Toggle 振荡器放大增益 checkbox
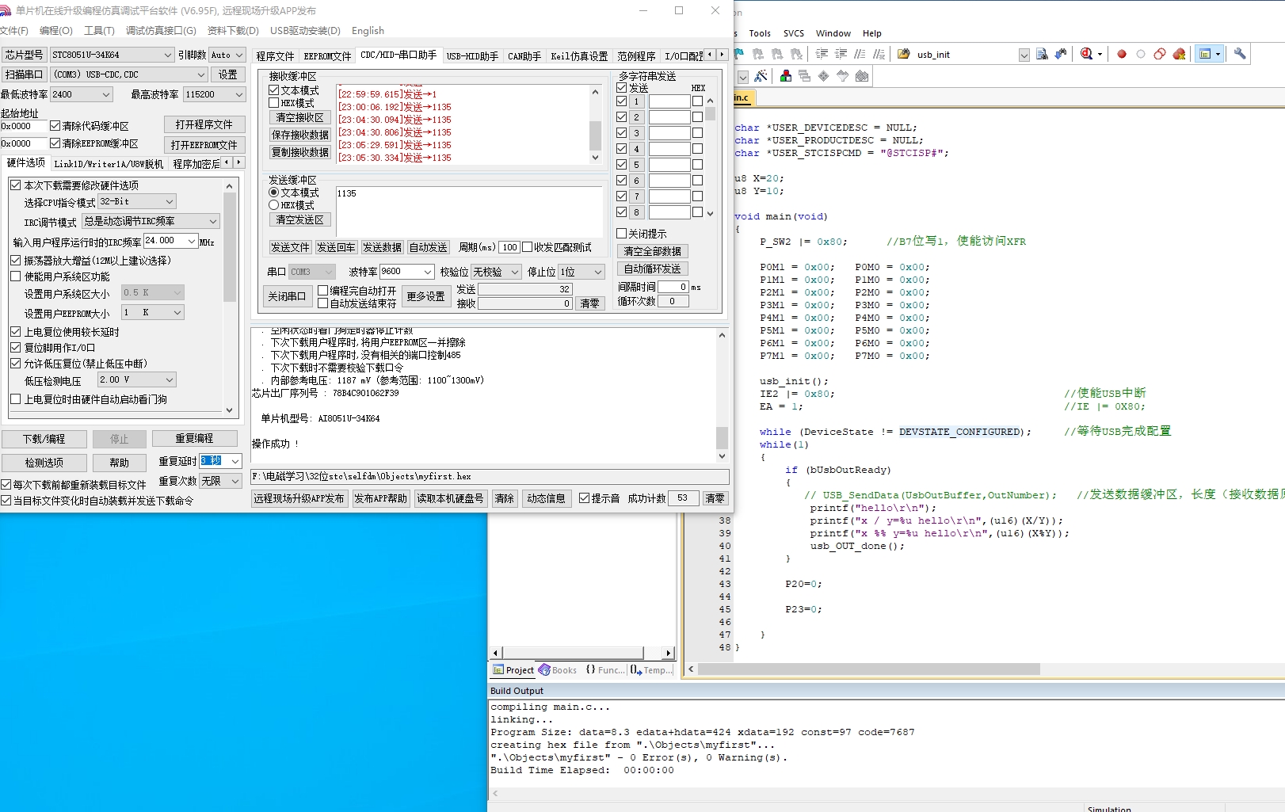This screenshot has height=812, width=1285. point(15,261)
